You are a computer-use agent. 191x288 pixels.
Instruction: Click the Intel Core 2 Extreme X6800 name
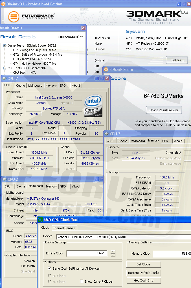[x=54, y=97]
